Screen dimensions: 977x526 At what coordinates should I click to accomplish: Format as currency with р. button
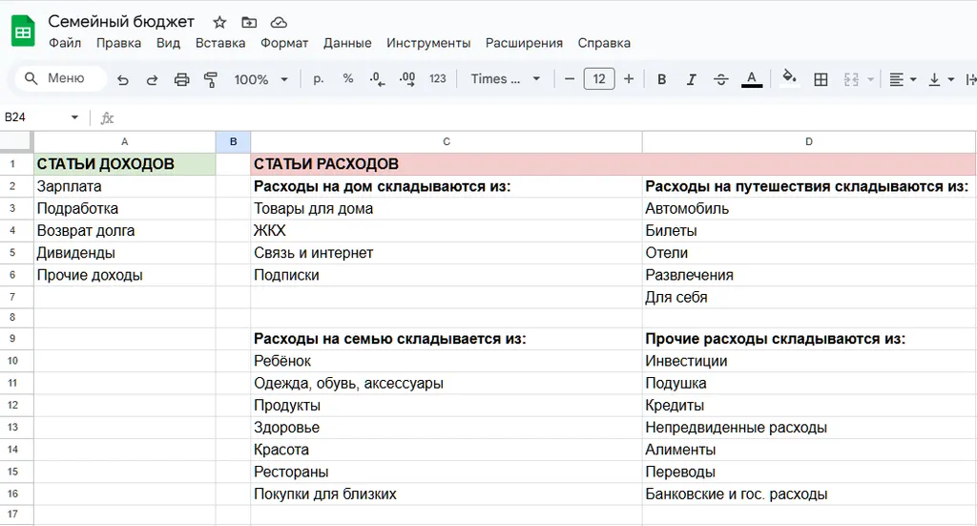[x=319, y=79]
